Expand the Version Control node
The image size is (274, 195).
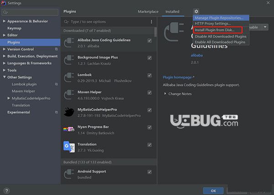[x=4, y=49]
